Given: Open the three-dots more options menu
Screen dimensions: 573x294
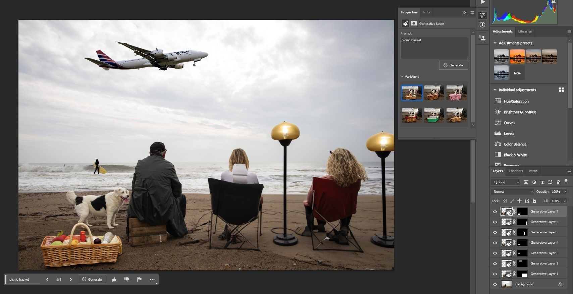Looking at the screenshot, I should click(152, 279).
